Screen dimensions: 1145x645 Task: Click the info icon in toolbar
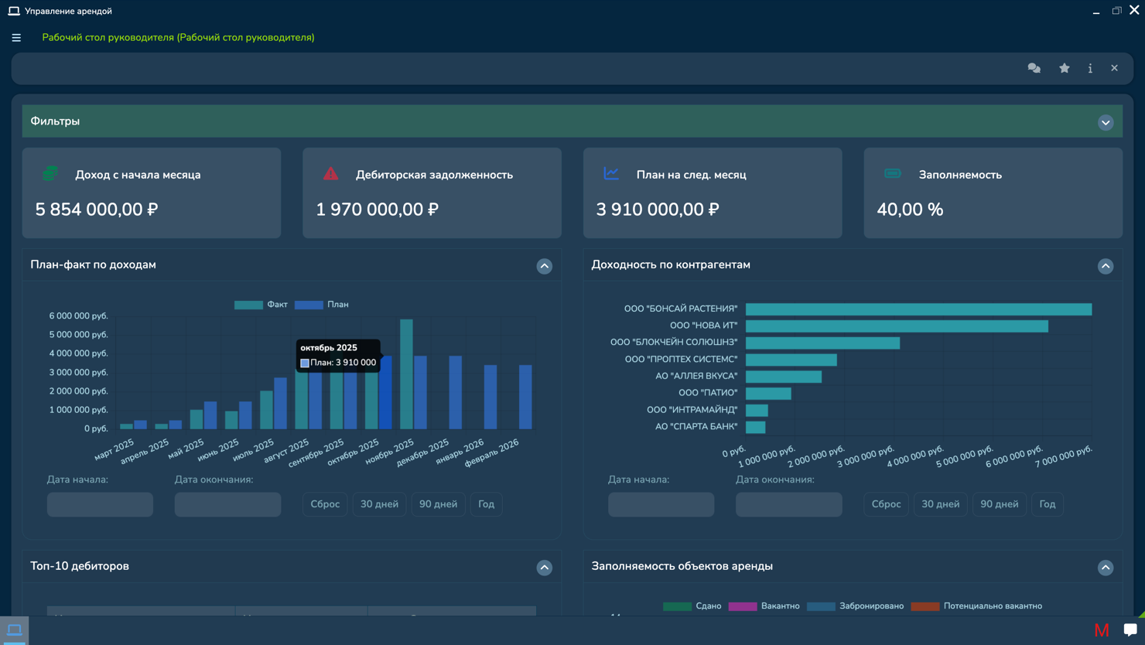pos(1090,68)
